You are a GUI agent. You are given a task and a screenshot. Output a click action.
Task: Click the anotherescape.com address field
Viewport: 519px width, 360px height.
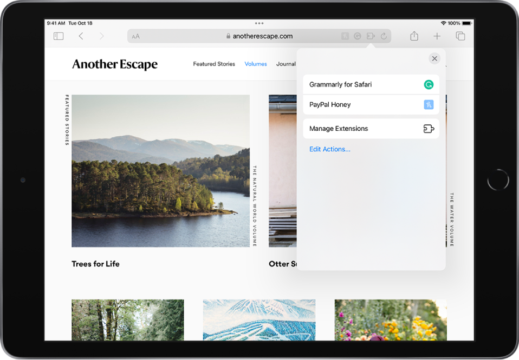(x=259, y=36)
